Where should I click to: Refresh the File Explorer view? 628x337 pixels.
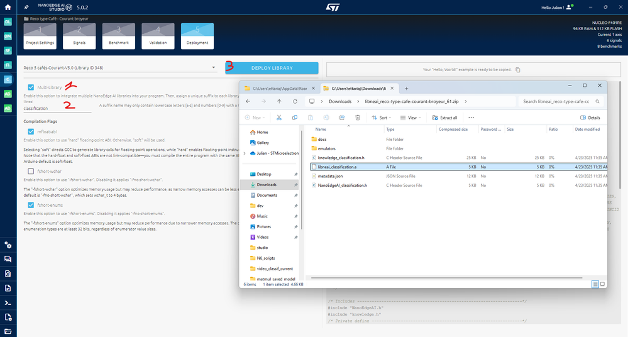[x=295, y=101]
